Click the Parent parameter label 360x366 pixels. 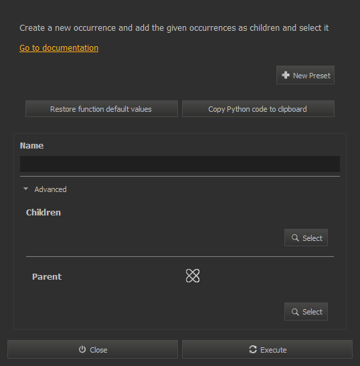(x=47, y=277)
